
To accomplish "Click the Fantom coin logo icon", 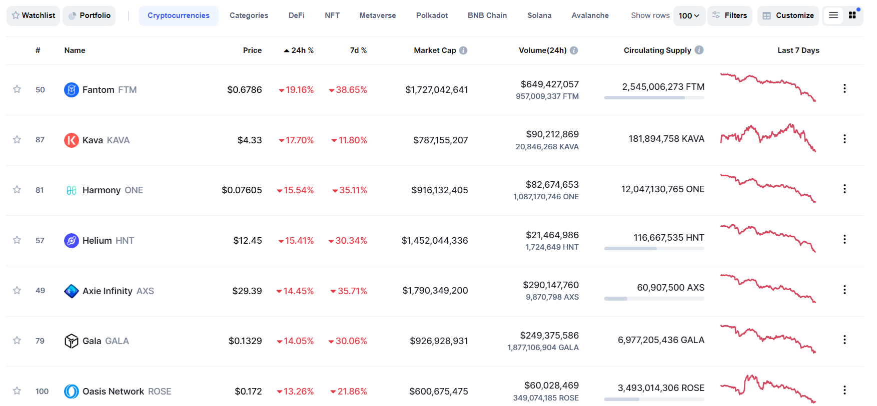I will pos(71,90).
